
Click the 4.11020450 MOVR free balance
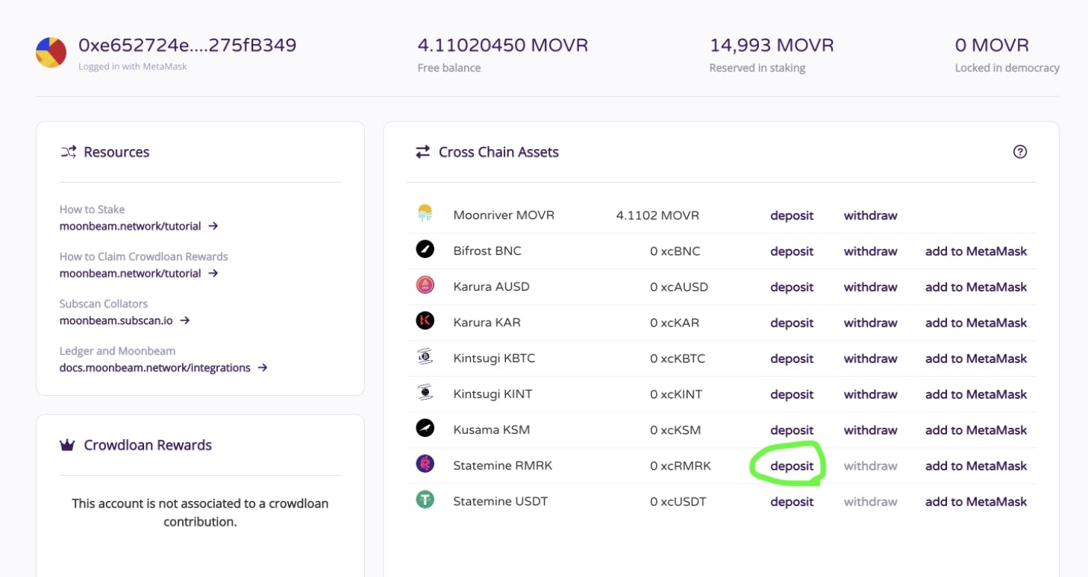pos(503,45)
